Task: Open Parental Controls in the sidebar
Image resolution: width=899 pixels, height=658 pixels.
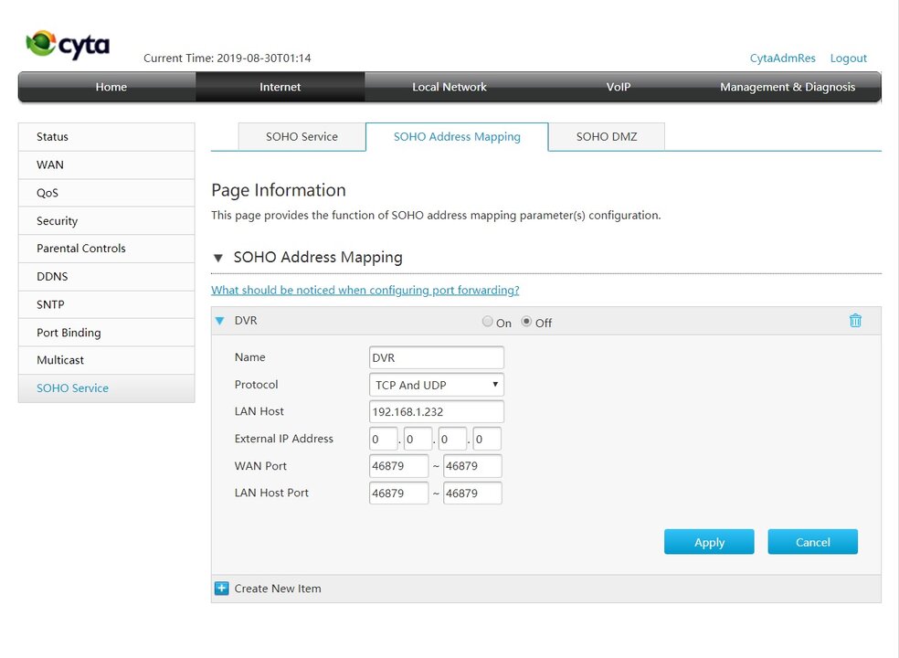Action: 107,249
